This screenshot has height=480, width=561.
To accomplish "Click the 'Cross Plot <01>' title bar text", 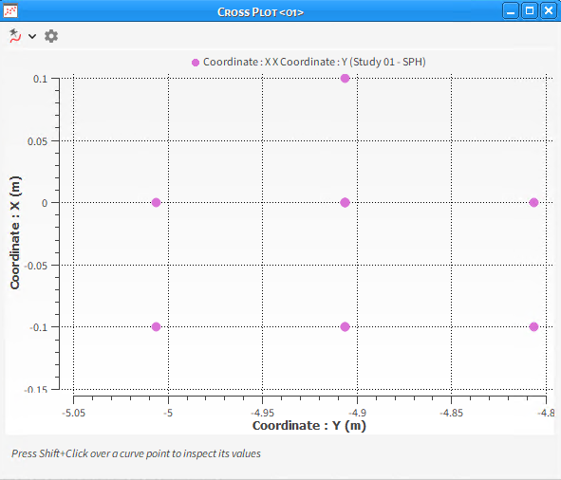I will coord(260,12).
